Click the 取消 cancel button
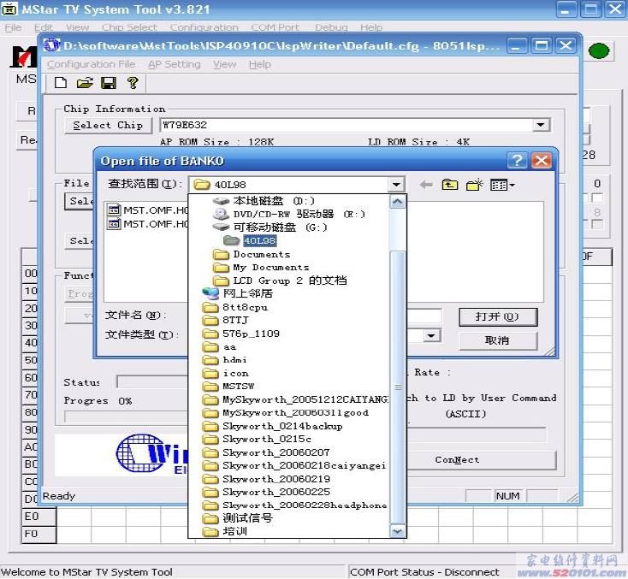 [x=497, y=340]
